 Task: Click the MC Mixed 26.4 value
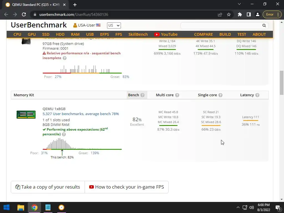pos(168,122)
